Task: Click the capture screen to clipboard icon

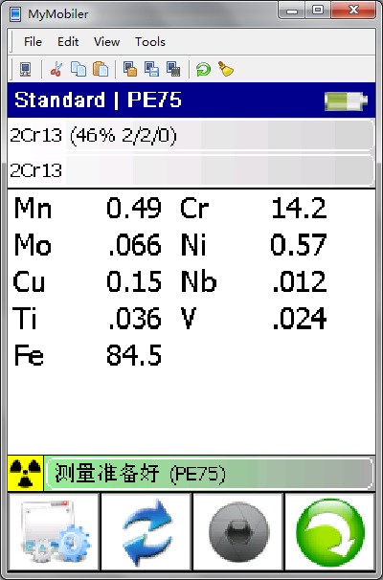Action: pyautogui.click(x=130, y=69)
